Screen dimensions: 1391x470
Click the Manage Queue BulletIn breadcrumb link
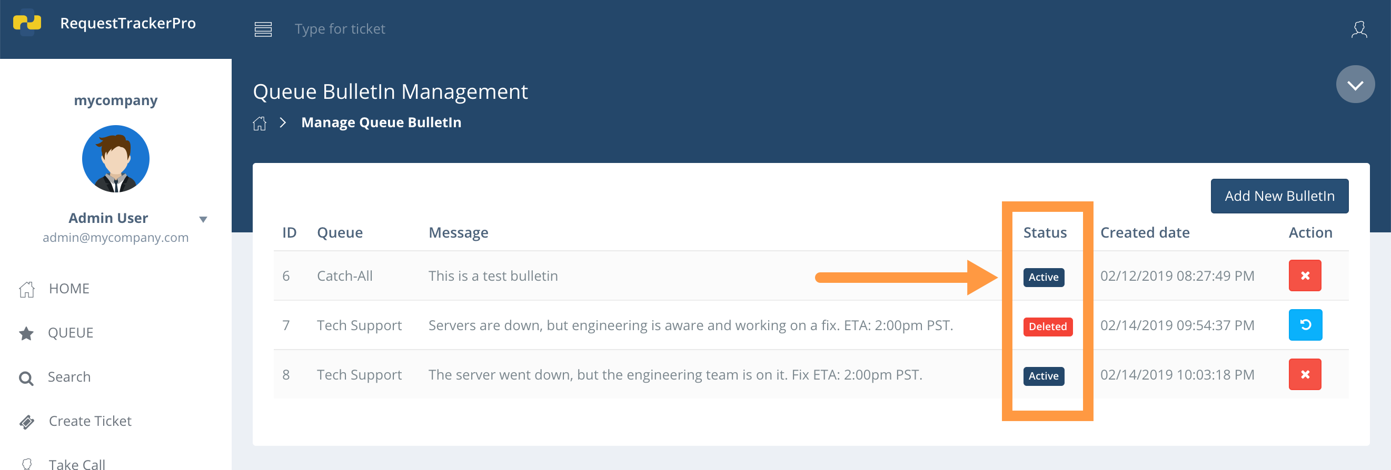[381, 123]
